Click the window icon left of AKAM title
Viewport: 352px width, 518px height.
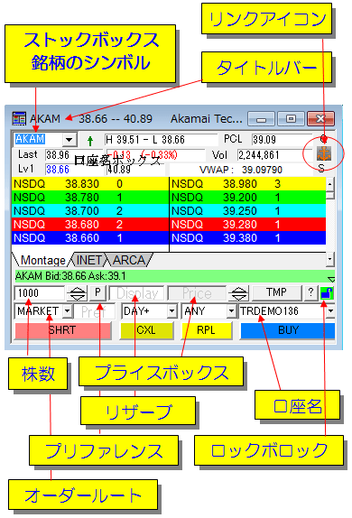19,118
